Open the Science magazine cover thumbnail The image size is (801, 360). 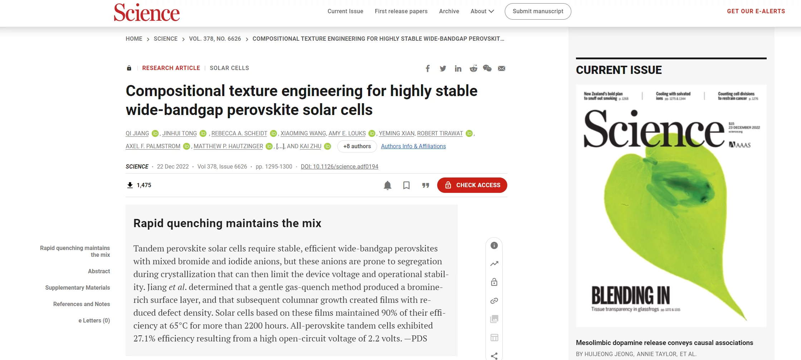coord(671,206)
